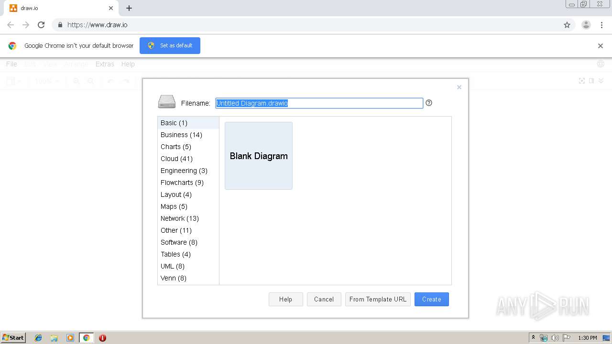Click the zoom in toolbar icon
This screenshot has height=344, width=612.
[x=76, y=81]
